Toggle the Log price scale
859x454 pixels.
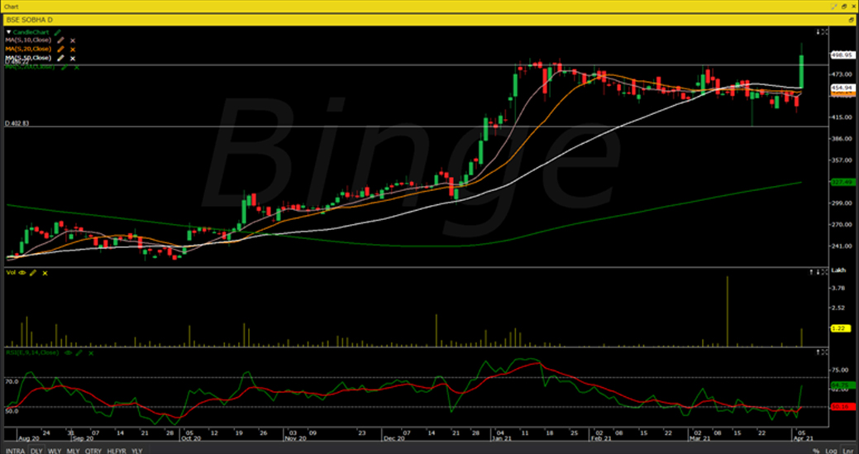(830, 450)
